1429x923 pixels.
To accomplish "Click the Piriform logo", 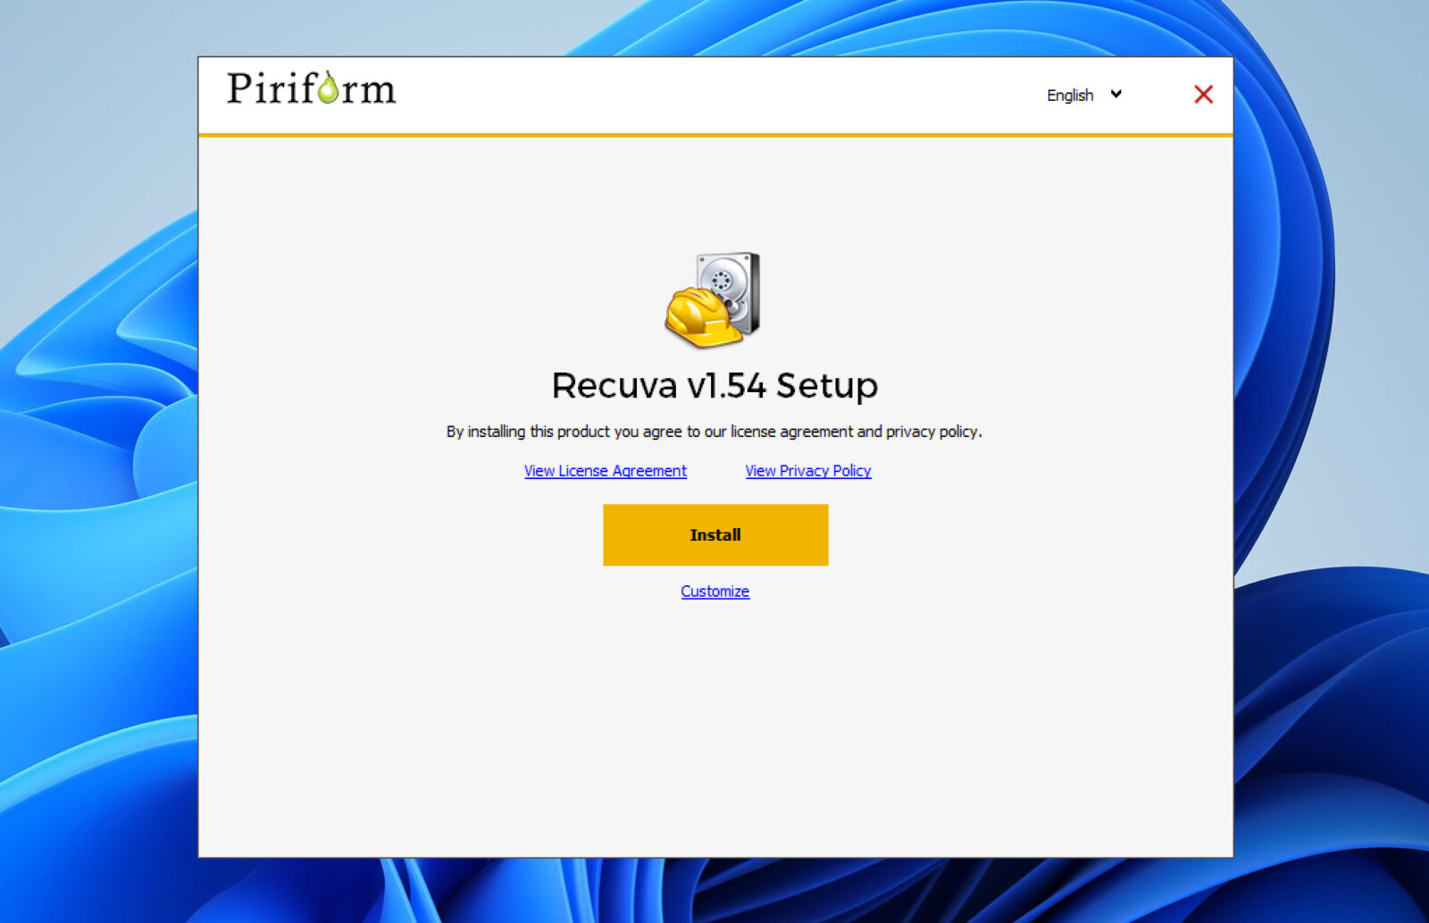I will coord(310,88).
